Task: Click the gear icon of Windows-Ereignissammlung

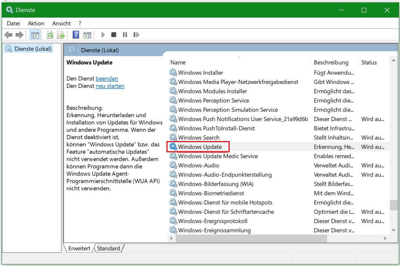Action: pyautogui.click(x=173, y=230)
